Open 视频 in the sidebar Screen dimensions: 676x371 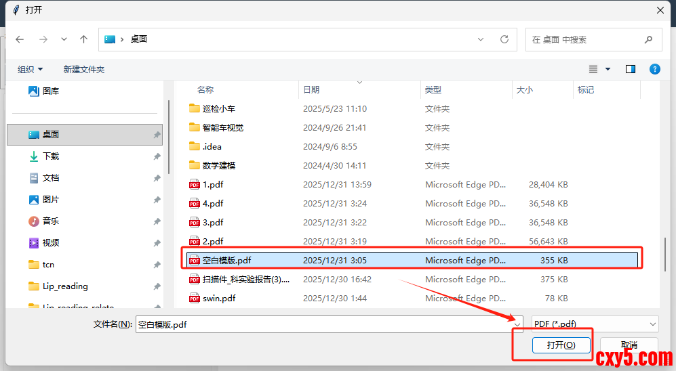(44, 243)
